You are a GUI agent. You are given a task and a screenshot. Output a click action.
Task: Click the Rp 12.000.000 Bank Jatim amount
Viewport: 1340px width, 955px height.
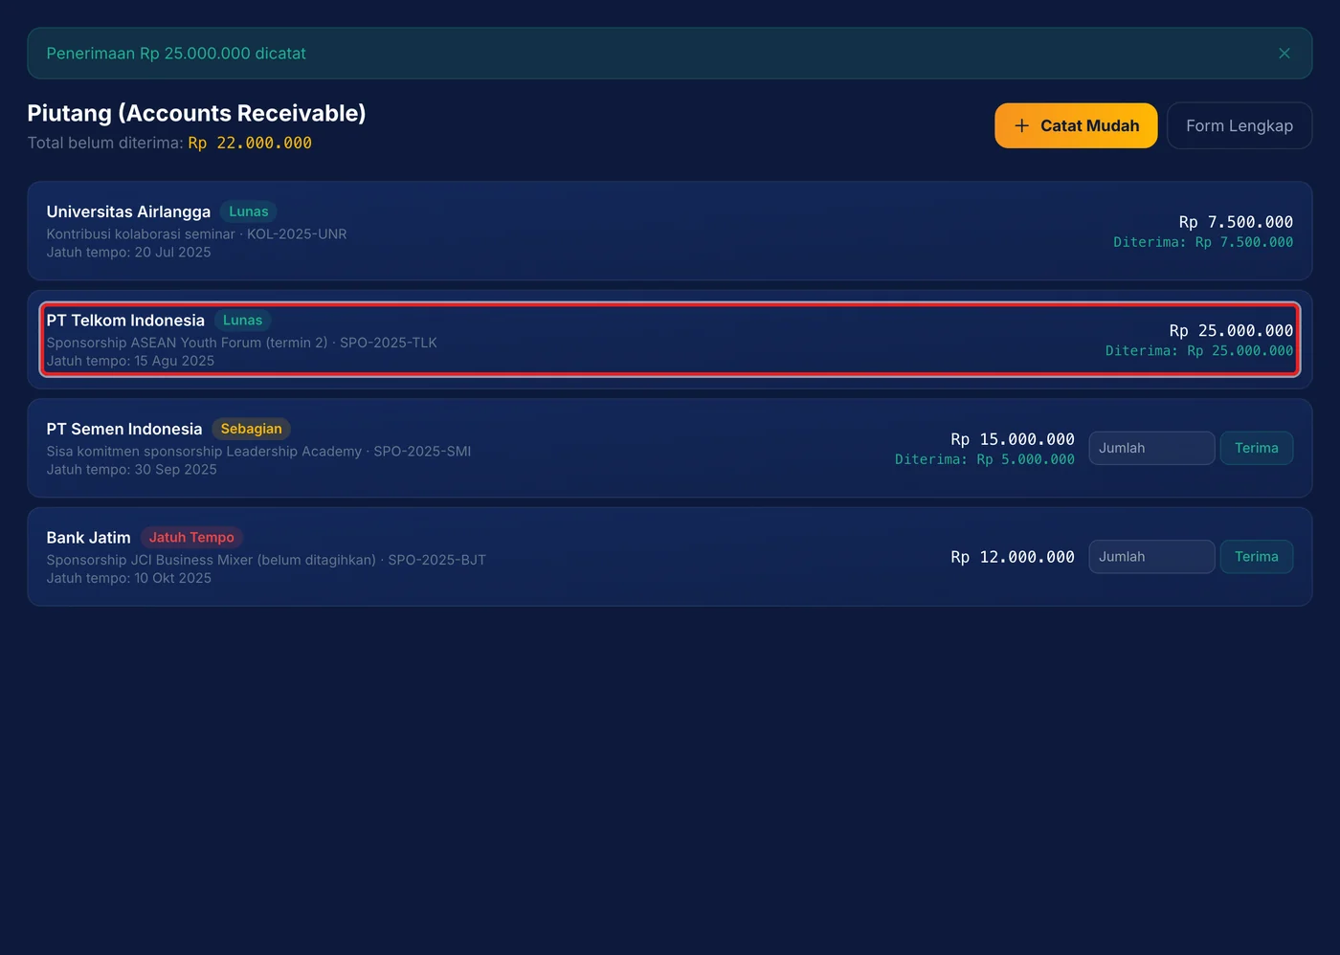[1013, 557]
